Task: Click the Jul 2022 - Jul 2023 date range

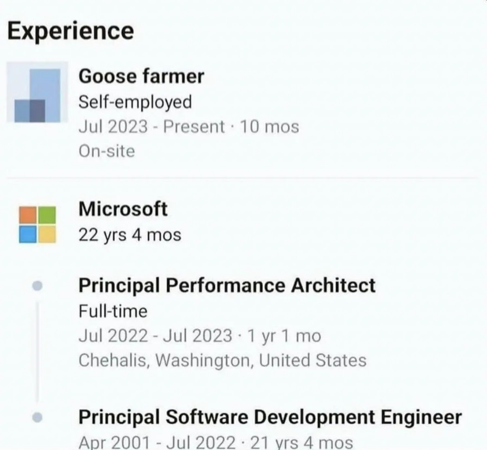Action: 155,336
